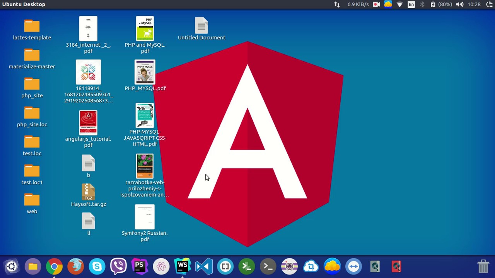The image size is (495, 278).
Task: Select the web folder on the desktop
Action: point(32,204)
